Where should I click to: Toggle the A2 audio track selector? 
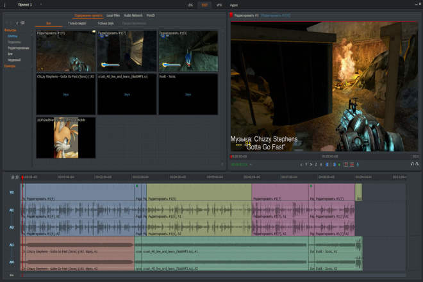[x=12, y=228]
